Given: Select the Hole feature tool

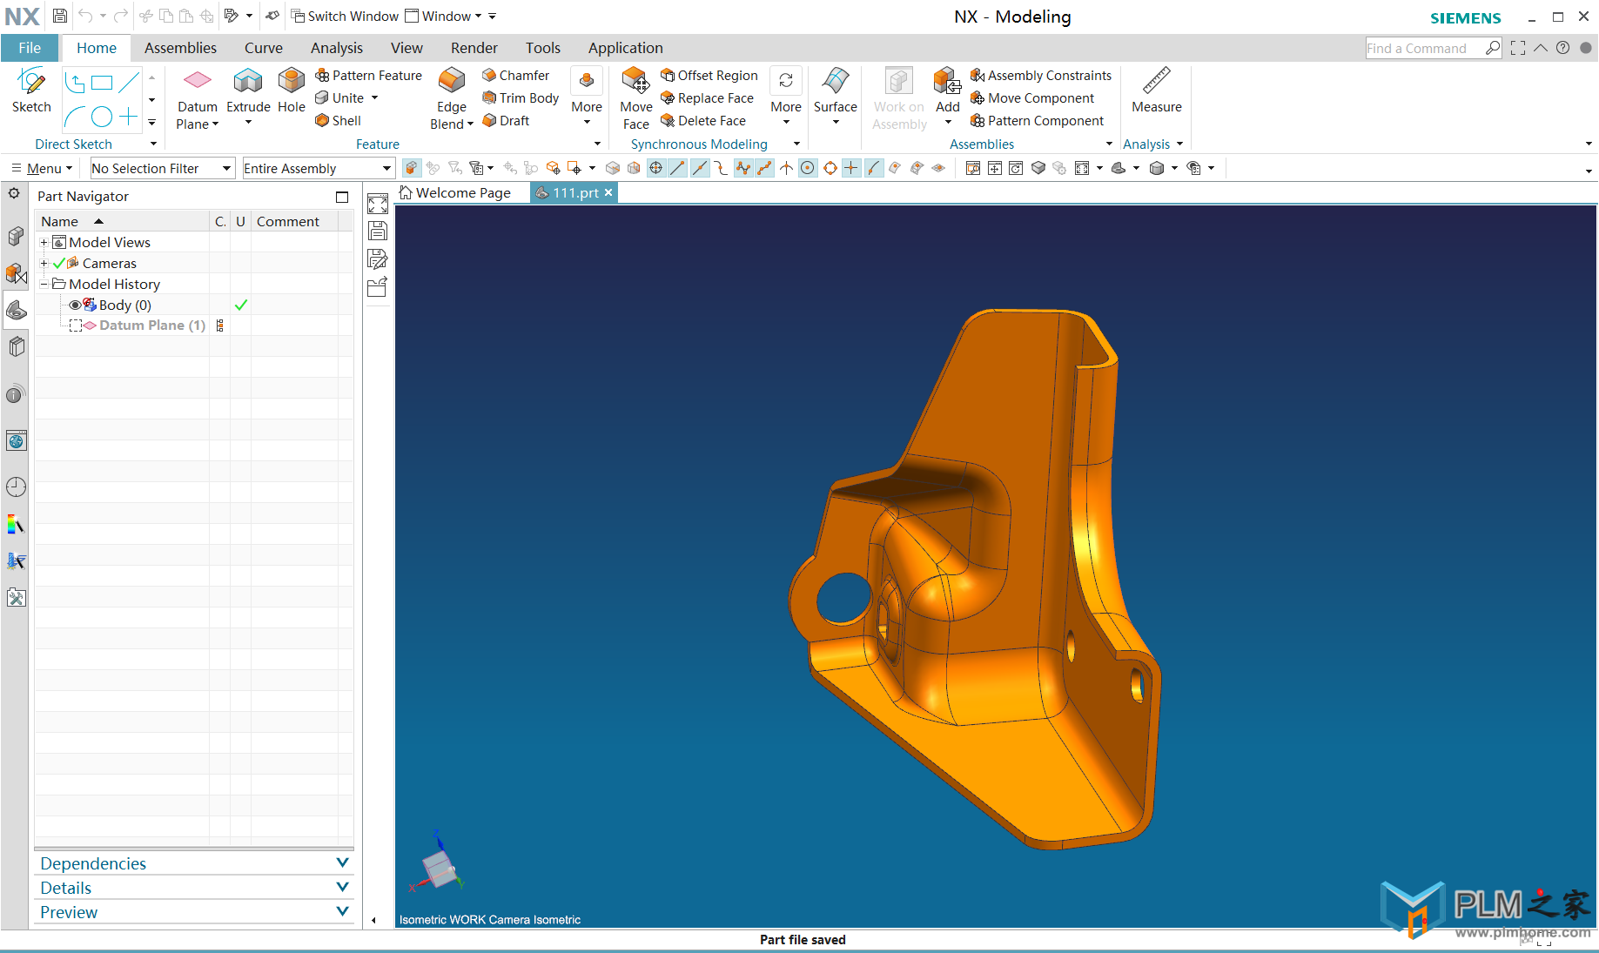Looking at the screenshot, I should coord(292,91).
